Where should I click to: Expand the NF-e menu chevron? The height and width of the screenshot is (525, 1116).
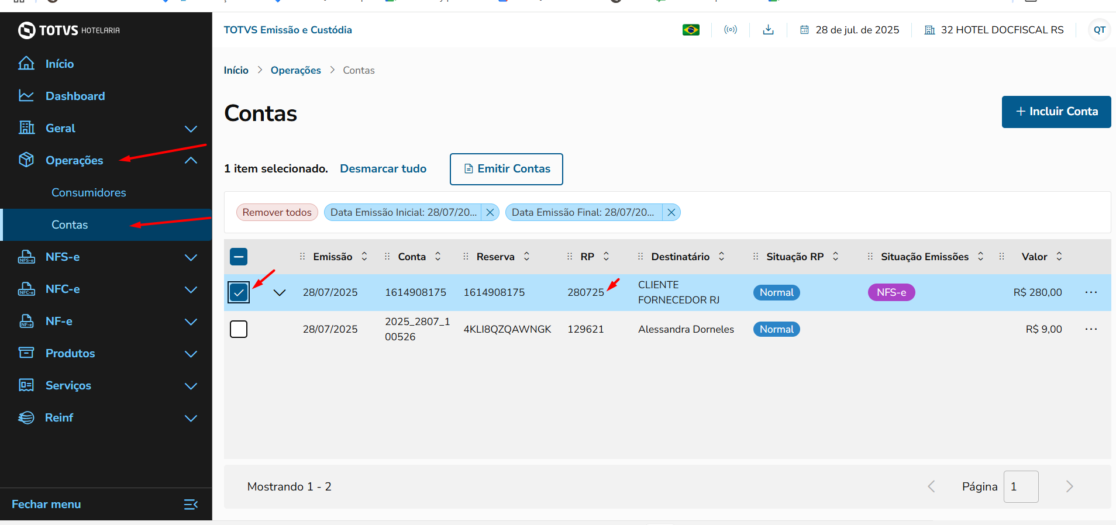(191, 322)
